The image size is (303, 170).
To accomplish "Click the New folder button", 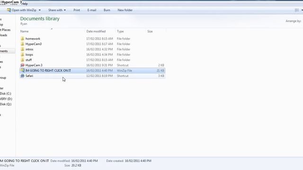I will (125, 10).
